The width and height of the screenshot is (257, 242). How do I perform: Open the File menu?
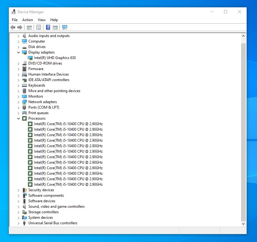coord(15,20)
